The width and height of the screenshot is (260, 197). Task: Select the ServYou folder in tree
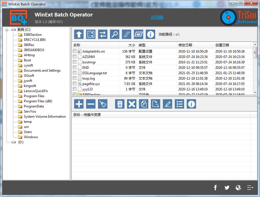click(30, 111)
